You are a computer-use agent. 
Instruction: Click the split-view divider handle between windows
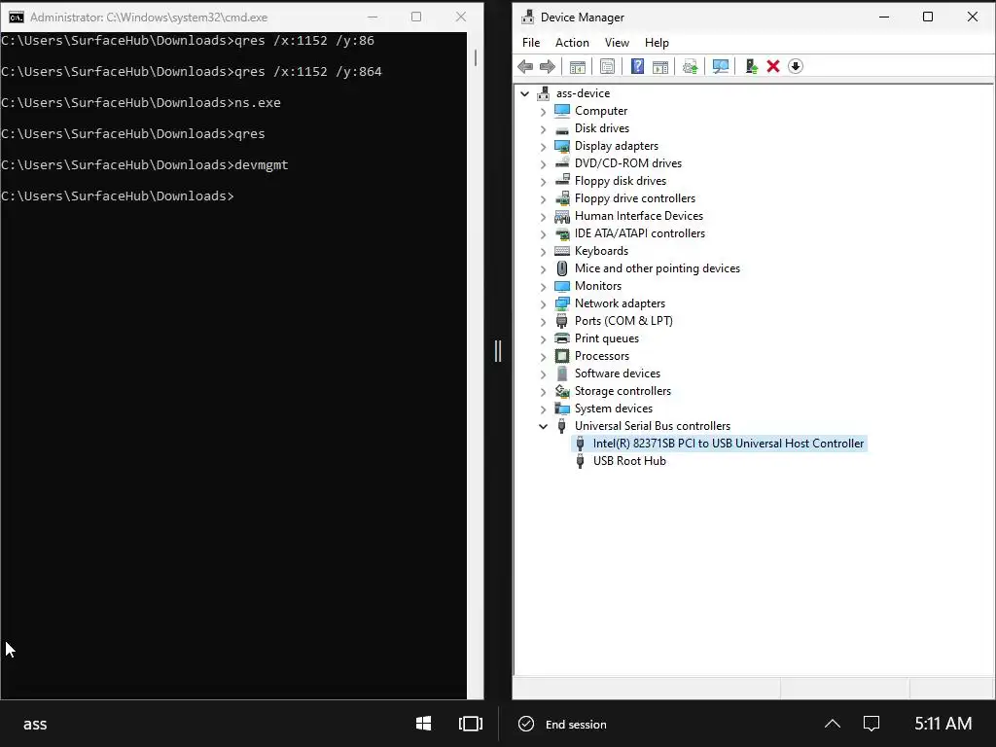pyautogui.click(x=498, y=351)
